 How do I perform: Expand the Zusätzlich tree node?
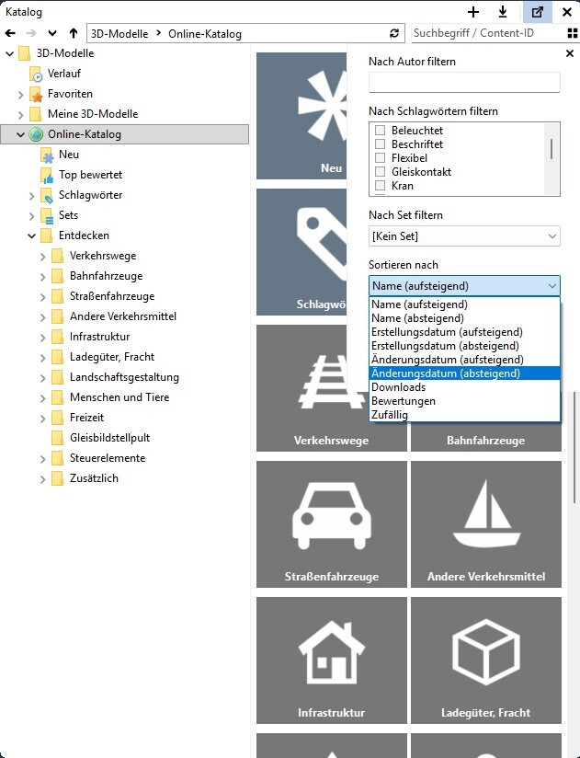[x=43, y=479]
